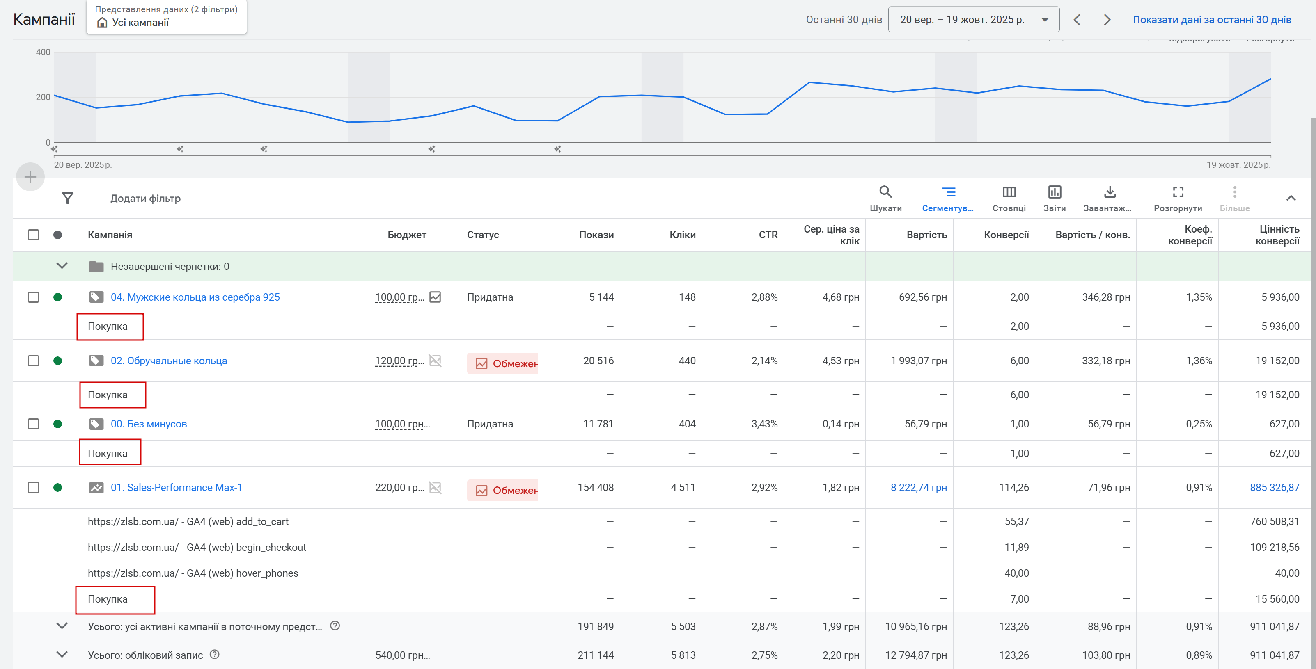1316x669 pixels.
Task: Check the 01. Sales-Performance Max-1 checkbox
Action: pyautogui.click(x=33, y=488)
